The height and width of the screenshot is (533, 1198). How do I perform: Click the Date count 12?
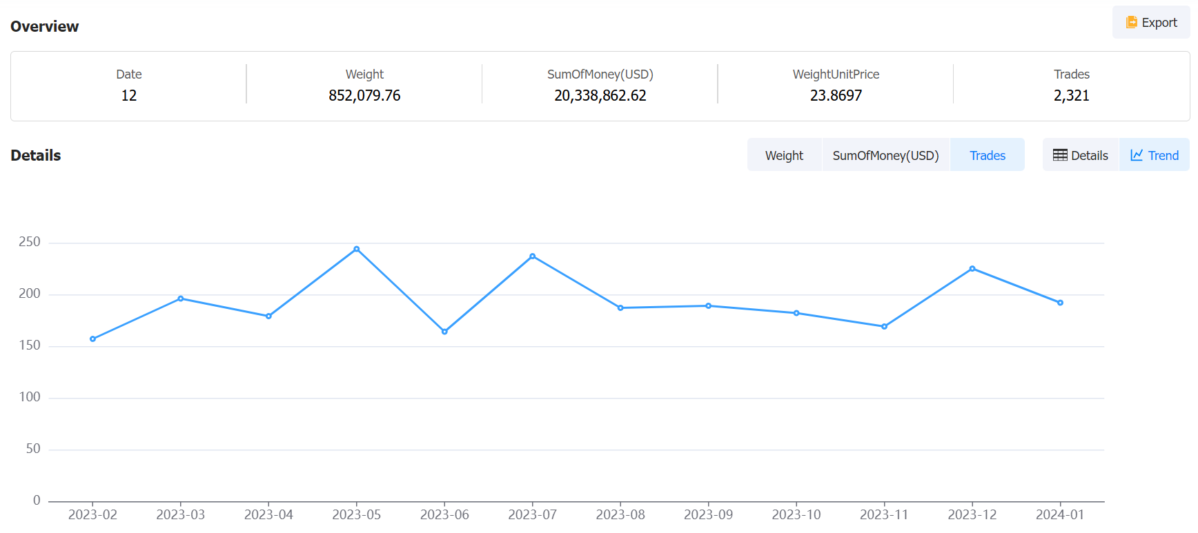point(129,95)
